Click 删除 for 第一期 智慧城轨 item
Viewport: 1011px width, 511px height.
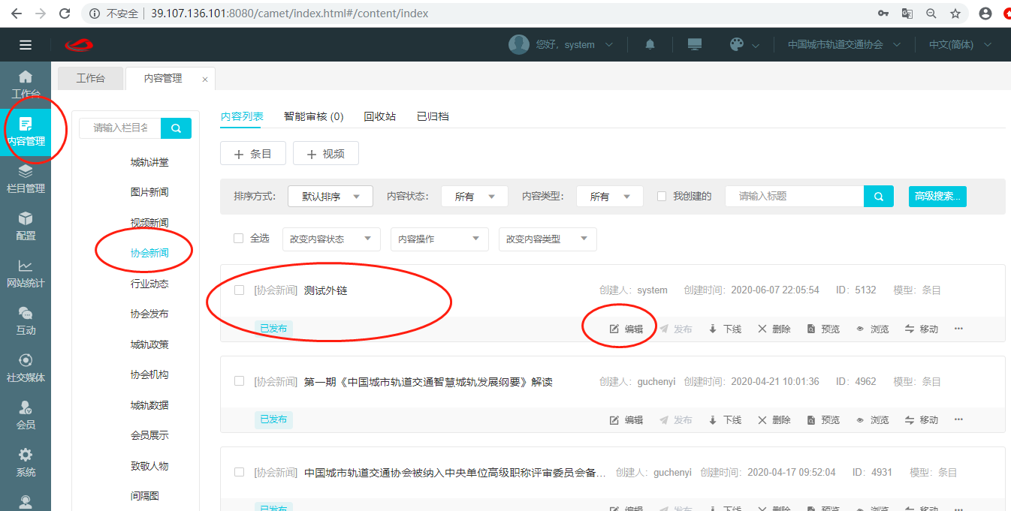click(774, 420)
